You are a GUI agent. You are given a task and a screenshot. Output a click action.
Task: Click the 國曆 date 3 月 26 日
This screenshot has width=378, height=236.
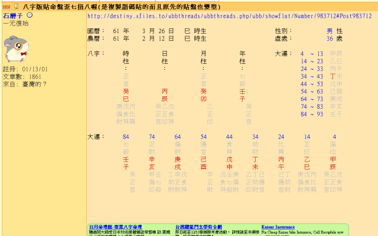tap(158, 31)
